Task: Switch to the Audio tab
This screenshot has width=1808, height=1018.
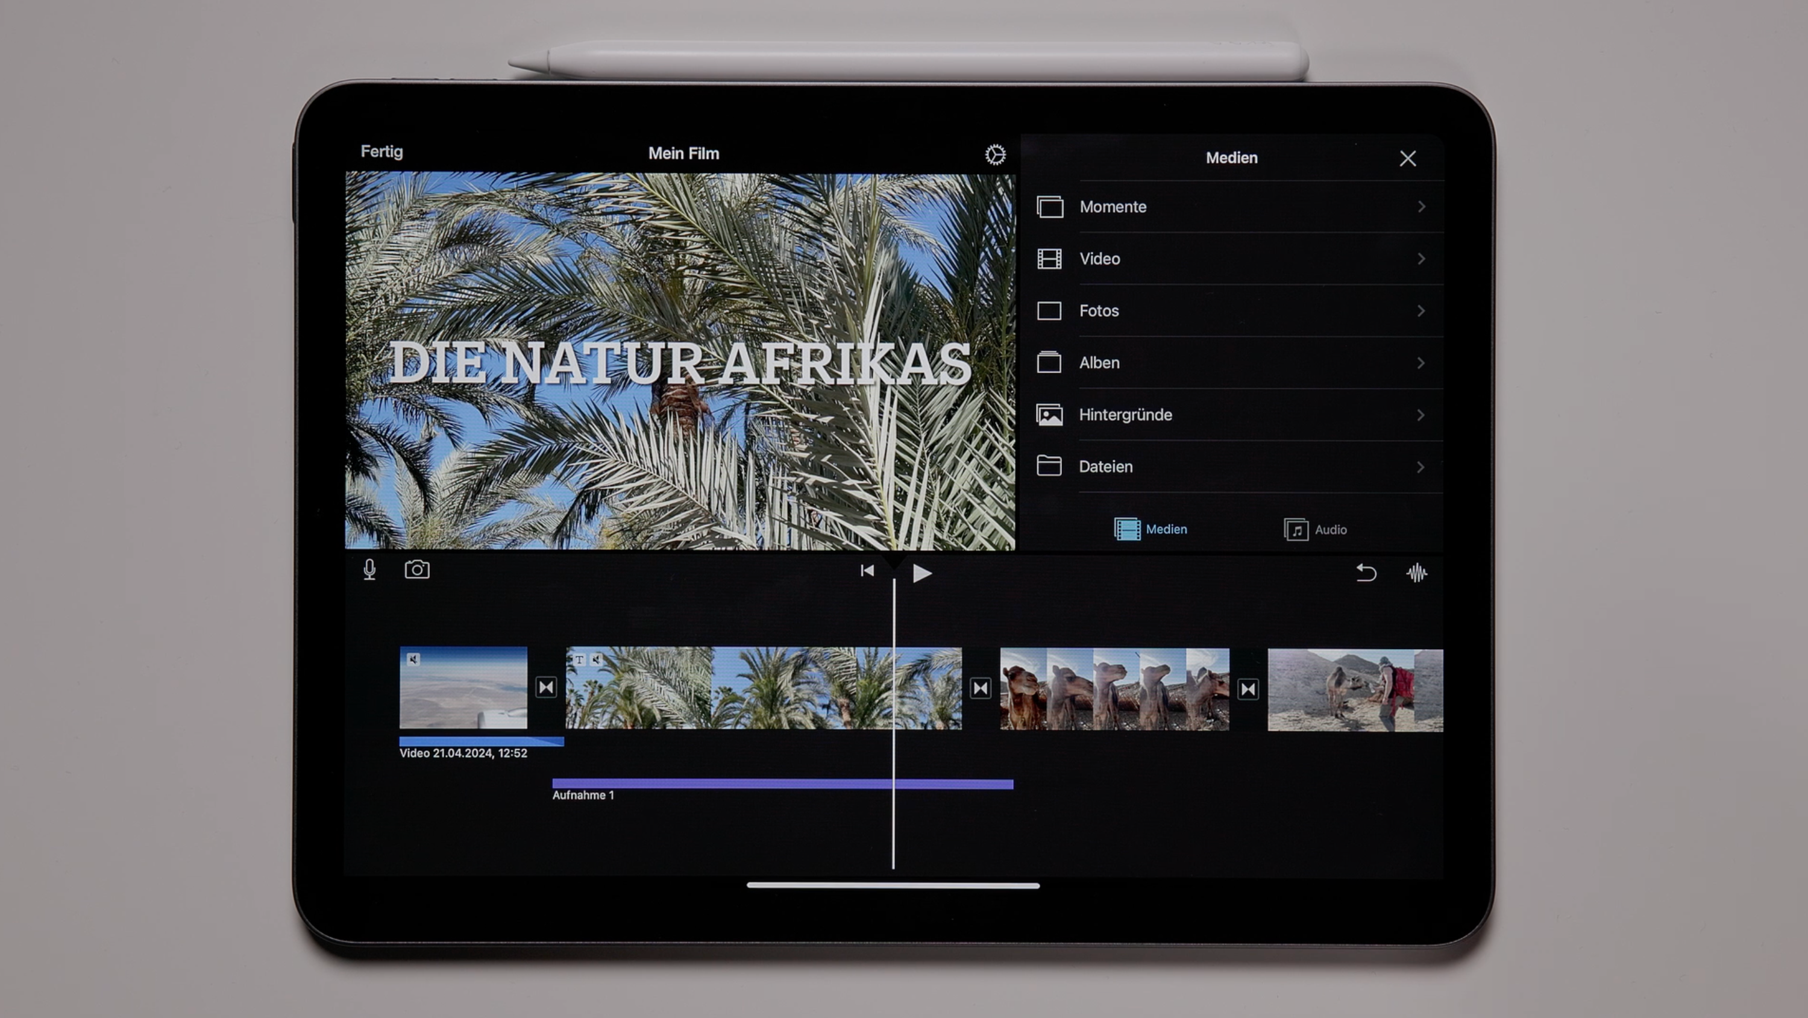Action: 1316,529
